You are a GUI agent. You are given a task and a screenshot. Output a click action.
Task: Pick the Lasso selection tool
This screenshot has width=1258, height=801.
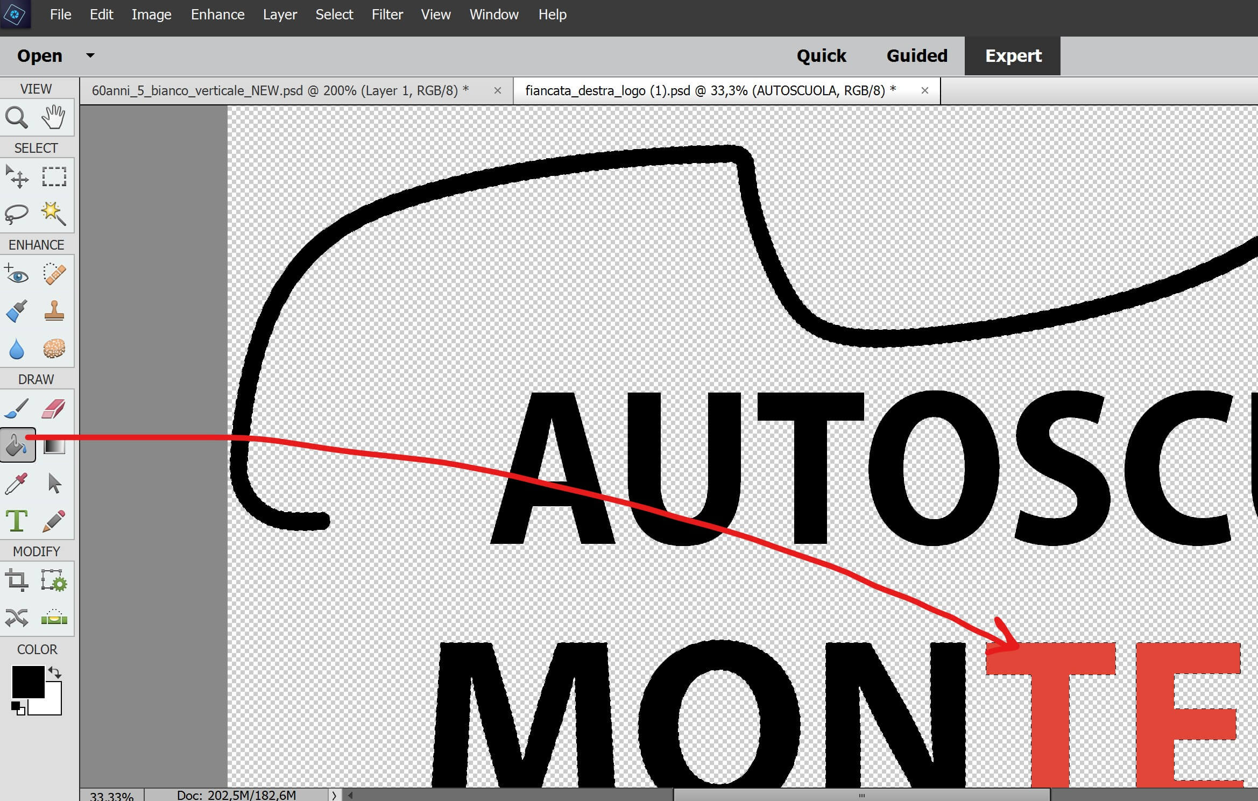point(17,214)
